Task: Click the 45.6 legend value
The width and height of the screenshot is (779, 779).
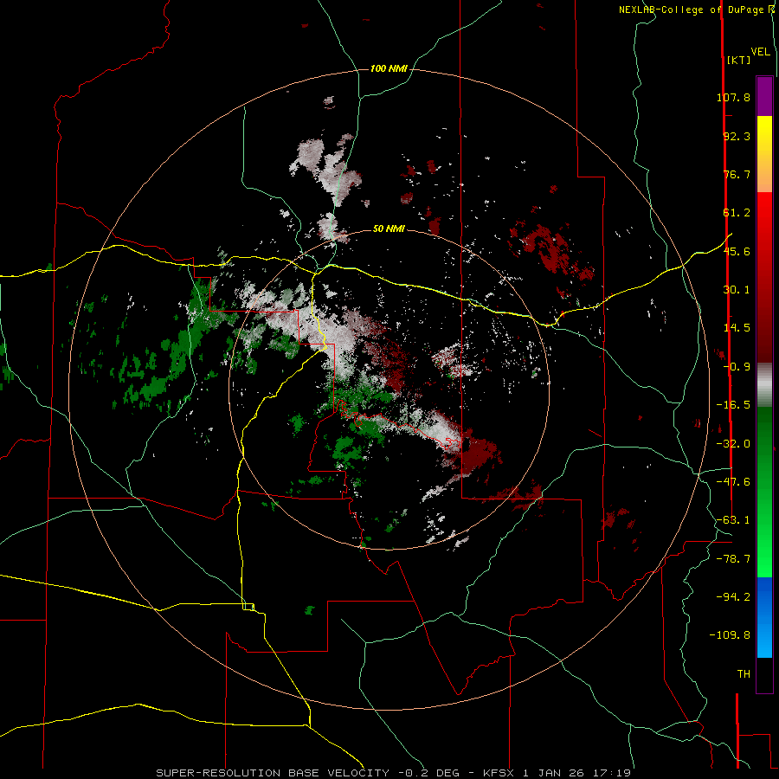Action: coord(737,251)
